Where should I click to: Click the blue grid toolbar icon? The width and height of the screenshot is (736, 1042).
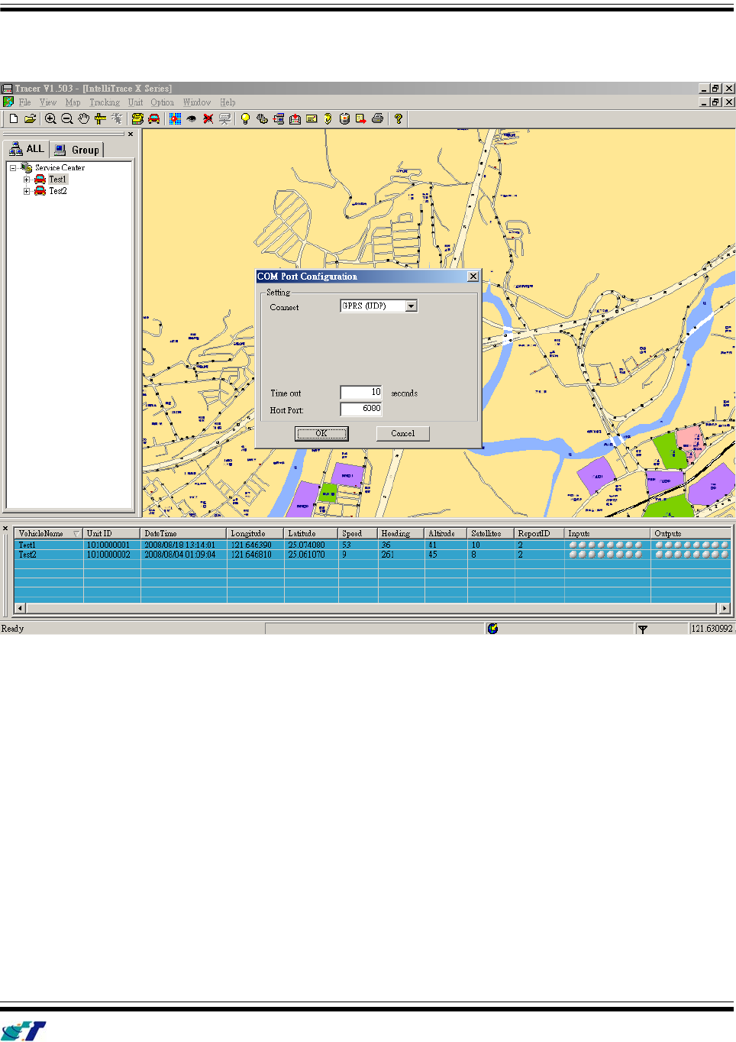(x=175, y=118)
